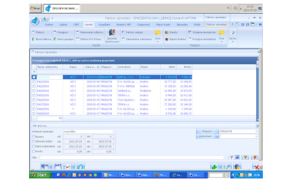Open the Filtr text box history dropdown

(224, 158)
